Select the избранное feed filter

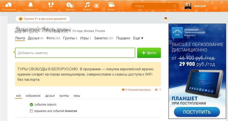[33, 96]
